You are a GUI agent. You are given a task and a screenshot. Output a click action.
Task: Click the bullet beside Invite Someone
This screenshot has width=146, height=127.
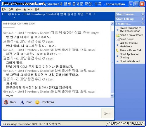tap(118, 30)
